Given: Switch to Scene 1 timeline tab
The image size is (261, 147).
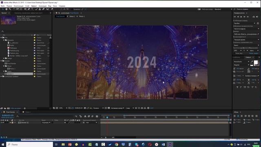Looking at the screenshot, I should [x=28, y=112].
